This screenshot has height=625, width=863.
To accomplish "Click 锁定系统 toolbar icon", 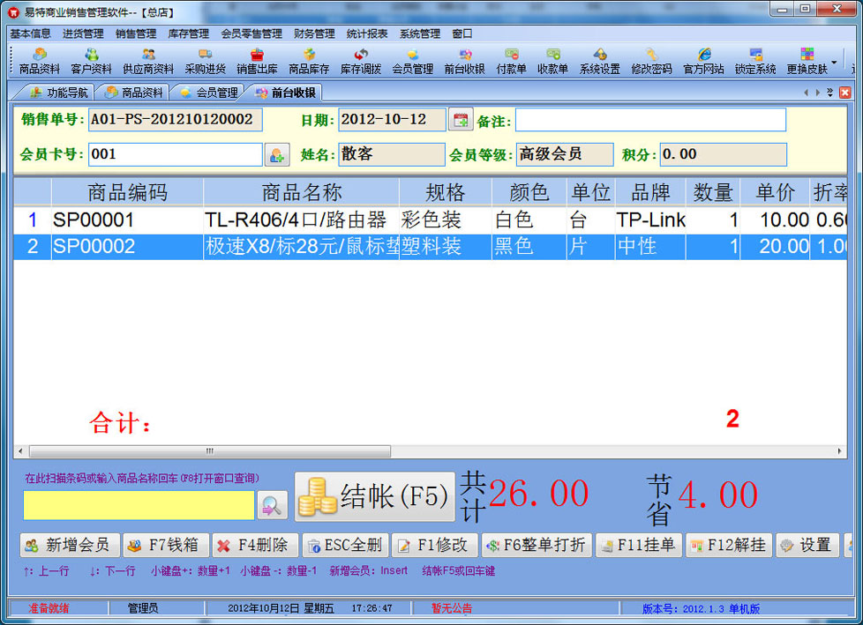I will coord(755,61).
